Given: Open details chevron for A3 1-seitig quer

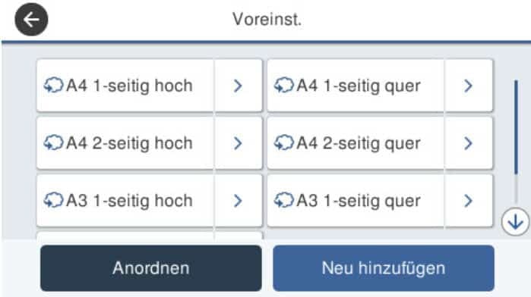Looking at the screenshot, I should click(469, 200).
